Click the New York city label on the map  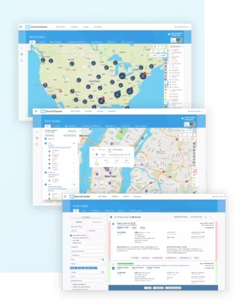[x=110, y=176]
